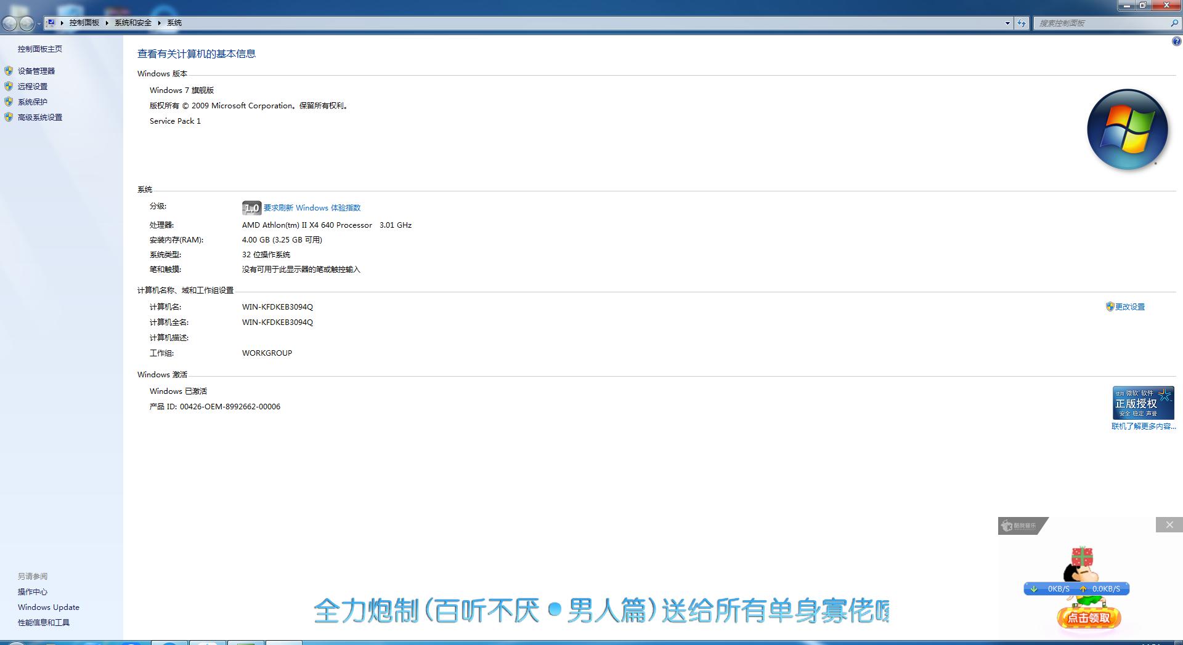The height and width of the screenshot is (645, 1183).
Task: Click the 要求刷新 Windows 体验指数 link
Action: [312, 208]
